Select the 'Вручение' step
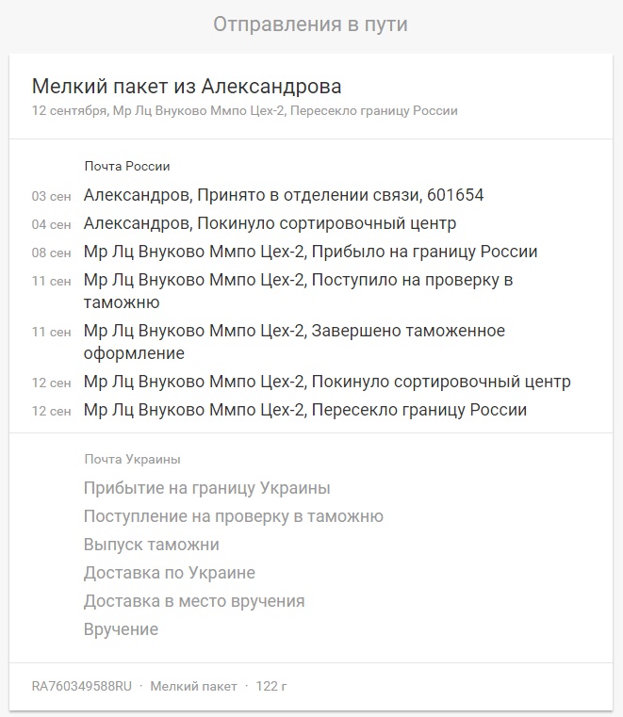Viewport: 623px width, 717px height. pos(121,629)
